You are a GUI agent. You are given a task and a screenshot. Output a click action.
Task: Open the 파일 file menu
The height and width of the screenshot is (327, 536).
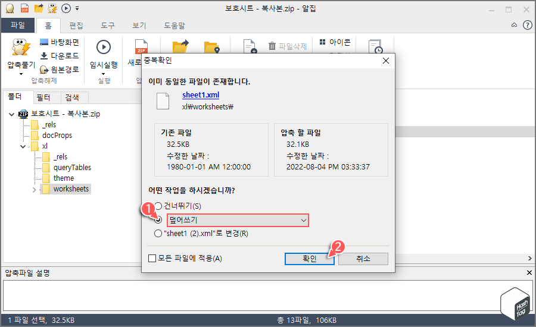[x=18, y=25]
